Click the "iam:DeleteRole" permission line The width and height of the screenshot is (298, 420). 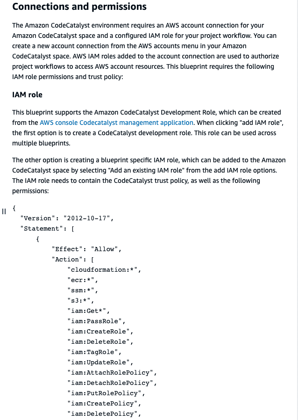tap(100, 341)
